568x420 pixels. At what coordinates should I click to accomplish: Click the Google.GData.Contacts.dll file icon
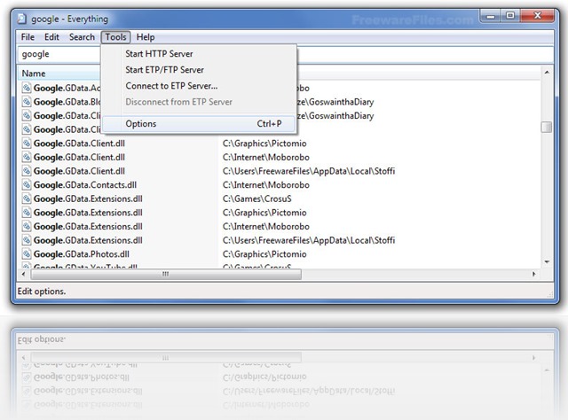[x=27, y=184]
